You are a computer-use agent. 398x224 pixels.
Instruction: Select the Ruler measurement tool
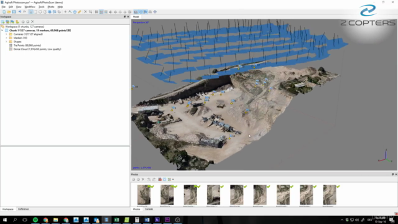[80, 12]
